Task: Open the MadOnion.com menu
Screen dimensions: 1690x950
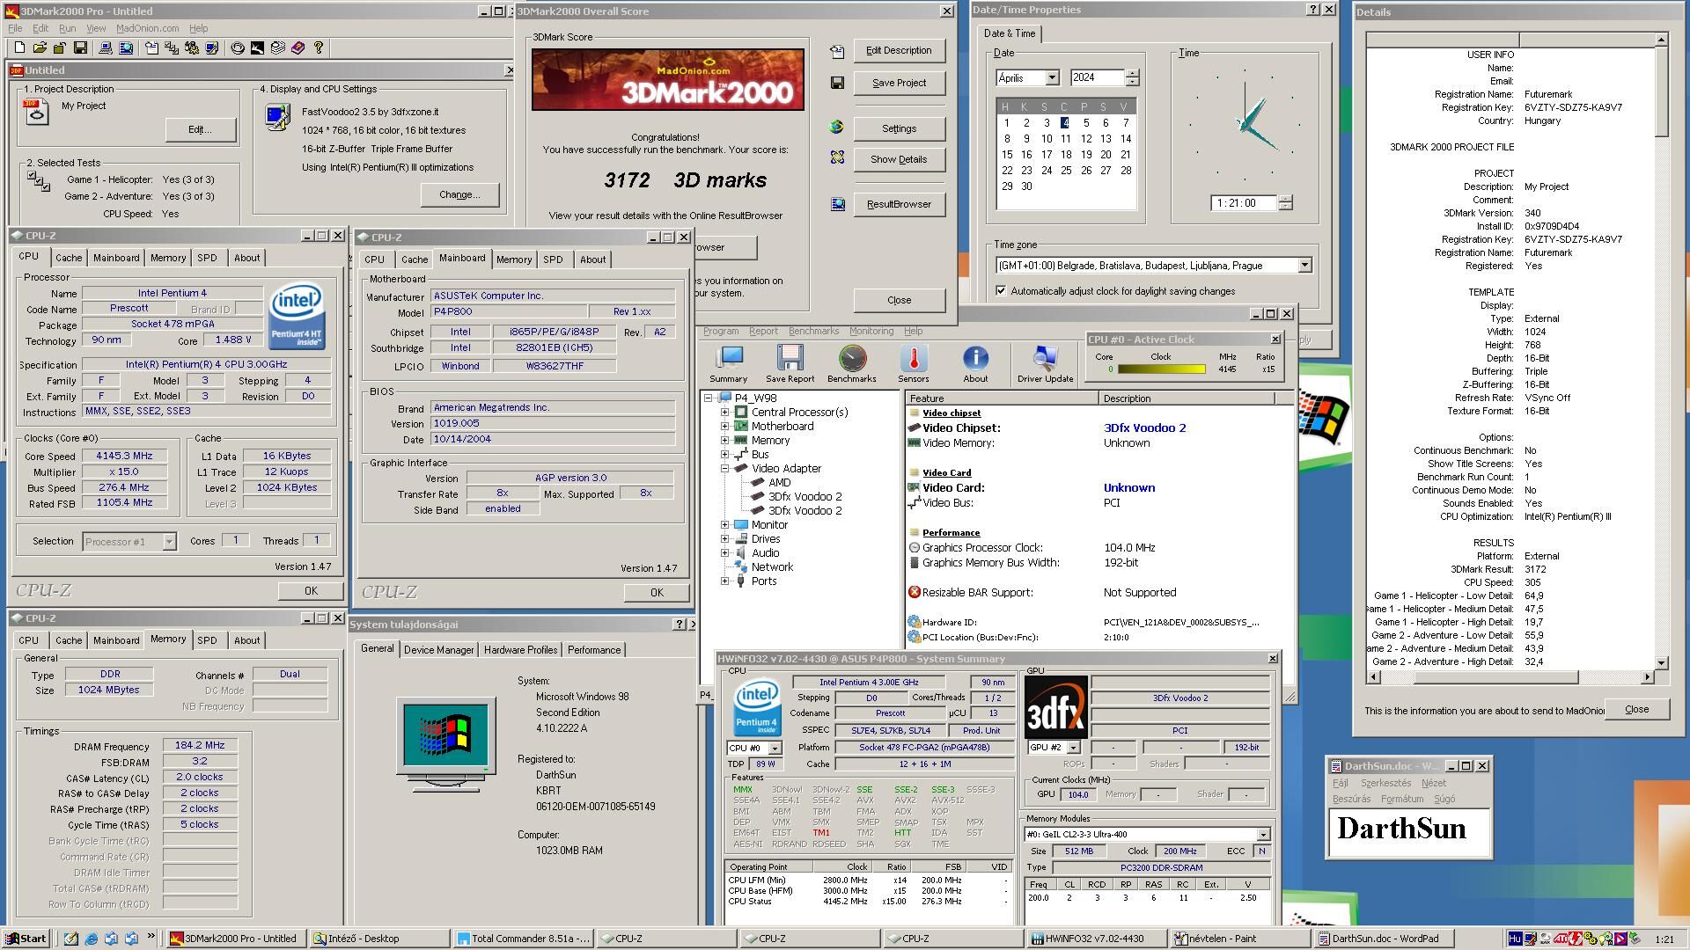Action: (147, 28)
